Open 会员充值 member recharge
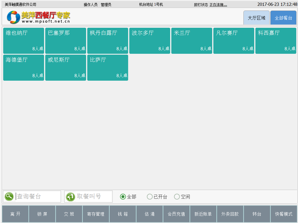298x223 pixels. (176, 214)
